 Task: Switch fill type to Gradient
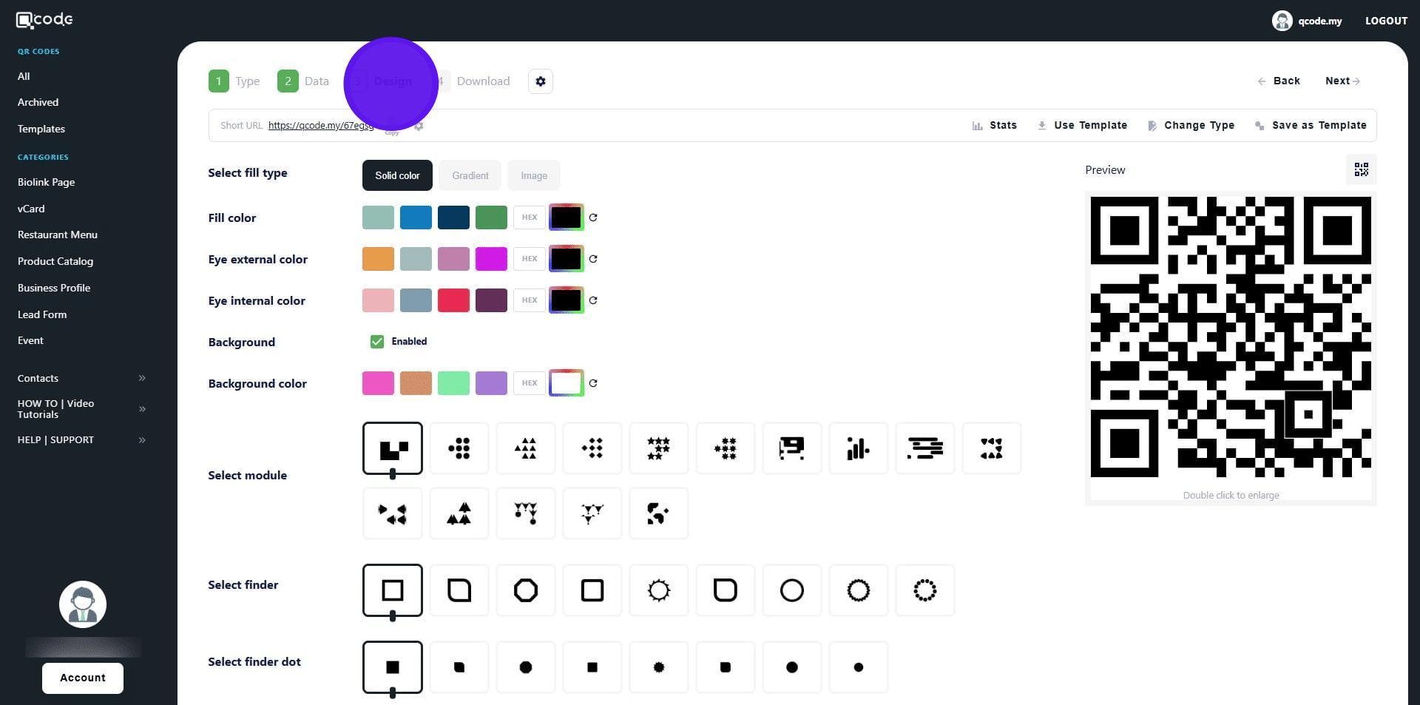470,175
